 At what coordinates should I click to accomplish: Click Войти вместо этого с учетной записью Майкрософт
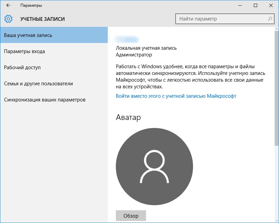tap(176, 96)
